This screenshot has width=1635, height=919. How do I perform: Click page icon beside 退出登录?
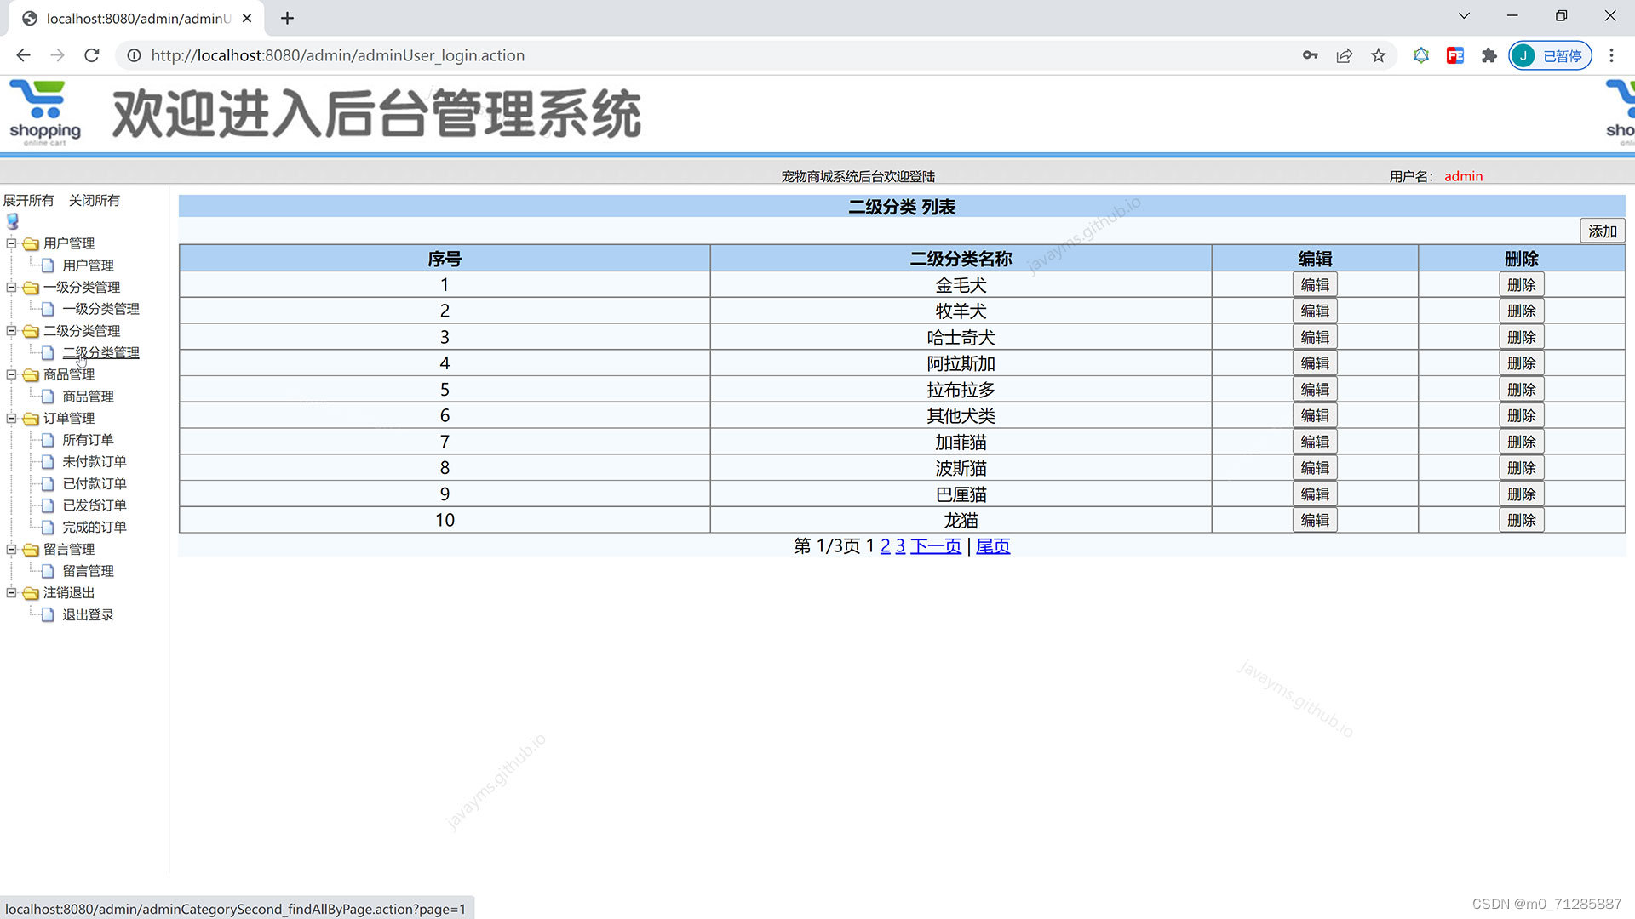[x=48, y=614]
